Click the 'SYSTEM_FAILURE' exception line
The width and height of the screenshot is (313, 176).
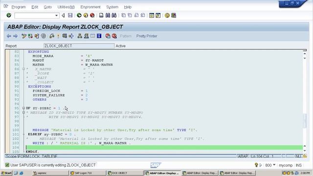coord(60,95)
